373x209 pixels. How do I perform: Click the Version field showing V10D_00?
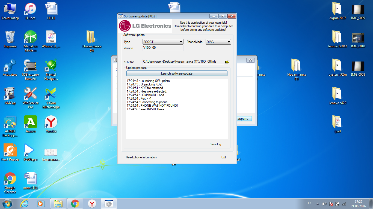(163, 48)
